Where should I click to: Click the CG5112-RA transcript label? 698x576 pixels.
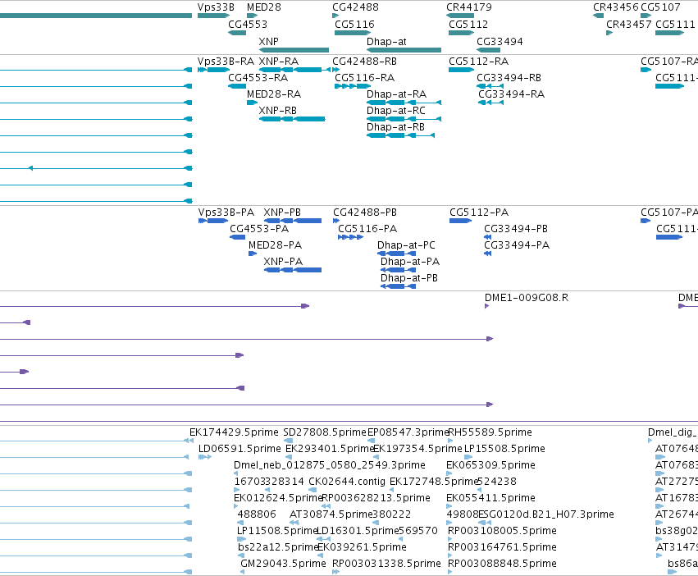tap(478, 62)
